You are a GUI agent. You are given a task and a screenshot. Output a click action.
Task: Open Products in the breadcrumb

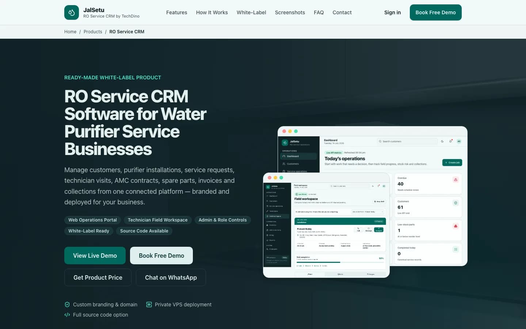click(x=93, y=32)
